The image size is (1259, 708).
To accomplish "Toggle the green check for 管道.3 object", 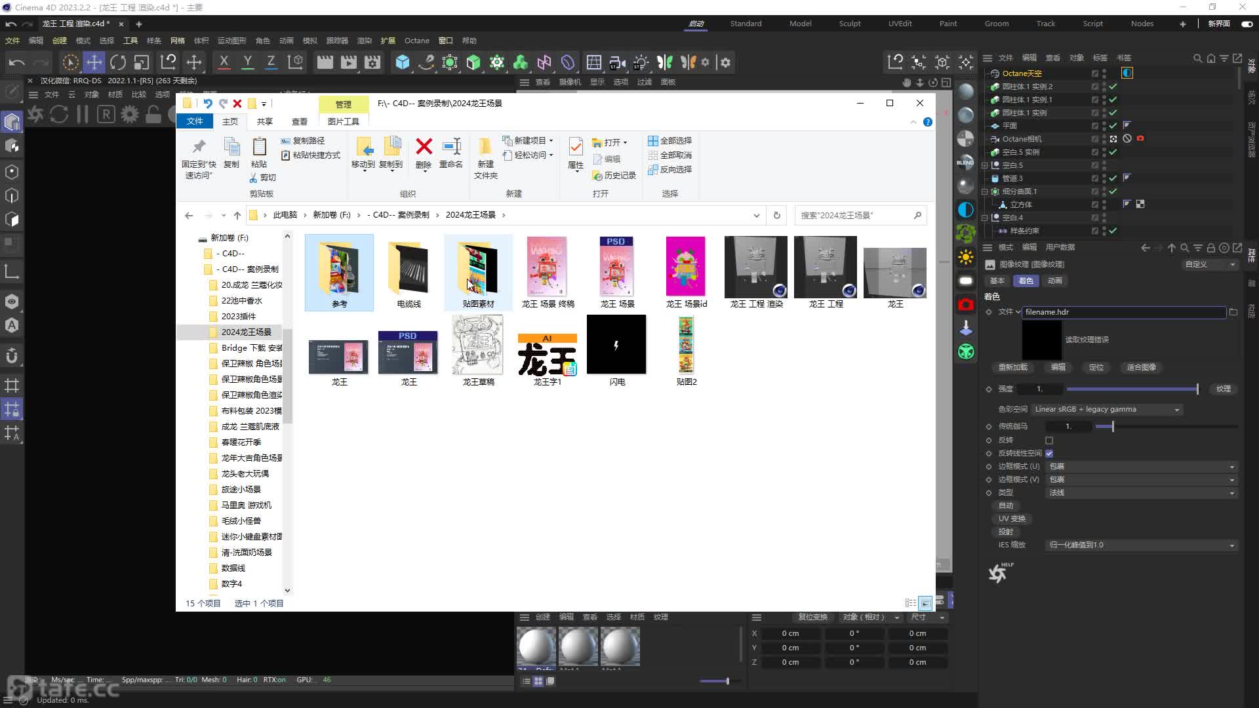I will (x=1113, y=178).
